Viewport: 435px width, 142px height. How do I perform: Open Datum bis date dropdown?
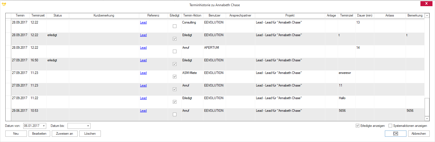pyautogui.click(x=88, y=126)
